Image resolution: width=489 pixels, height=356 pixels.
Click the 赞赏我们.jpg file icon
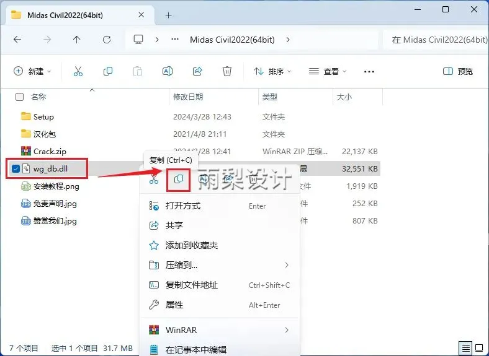click(x=26, y=221)
